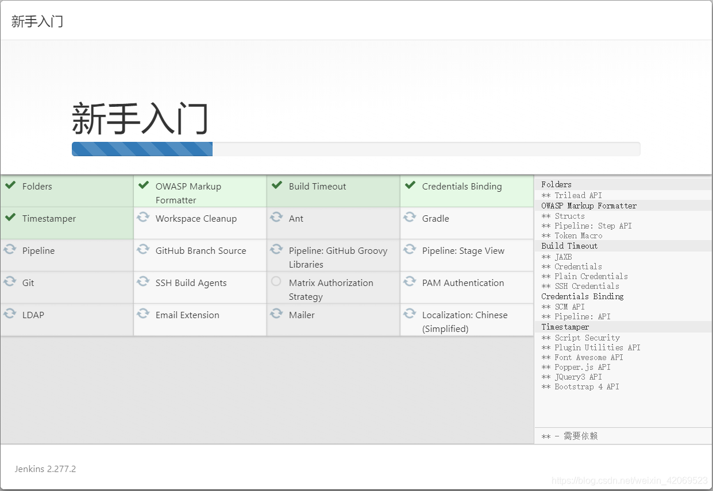Click the SSH Credentials log entry
Viewport: 713px width, 491px height.
(x=580, y=286)
